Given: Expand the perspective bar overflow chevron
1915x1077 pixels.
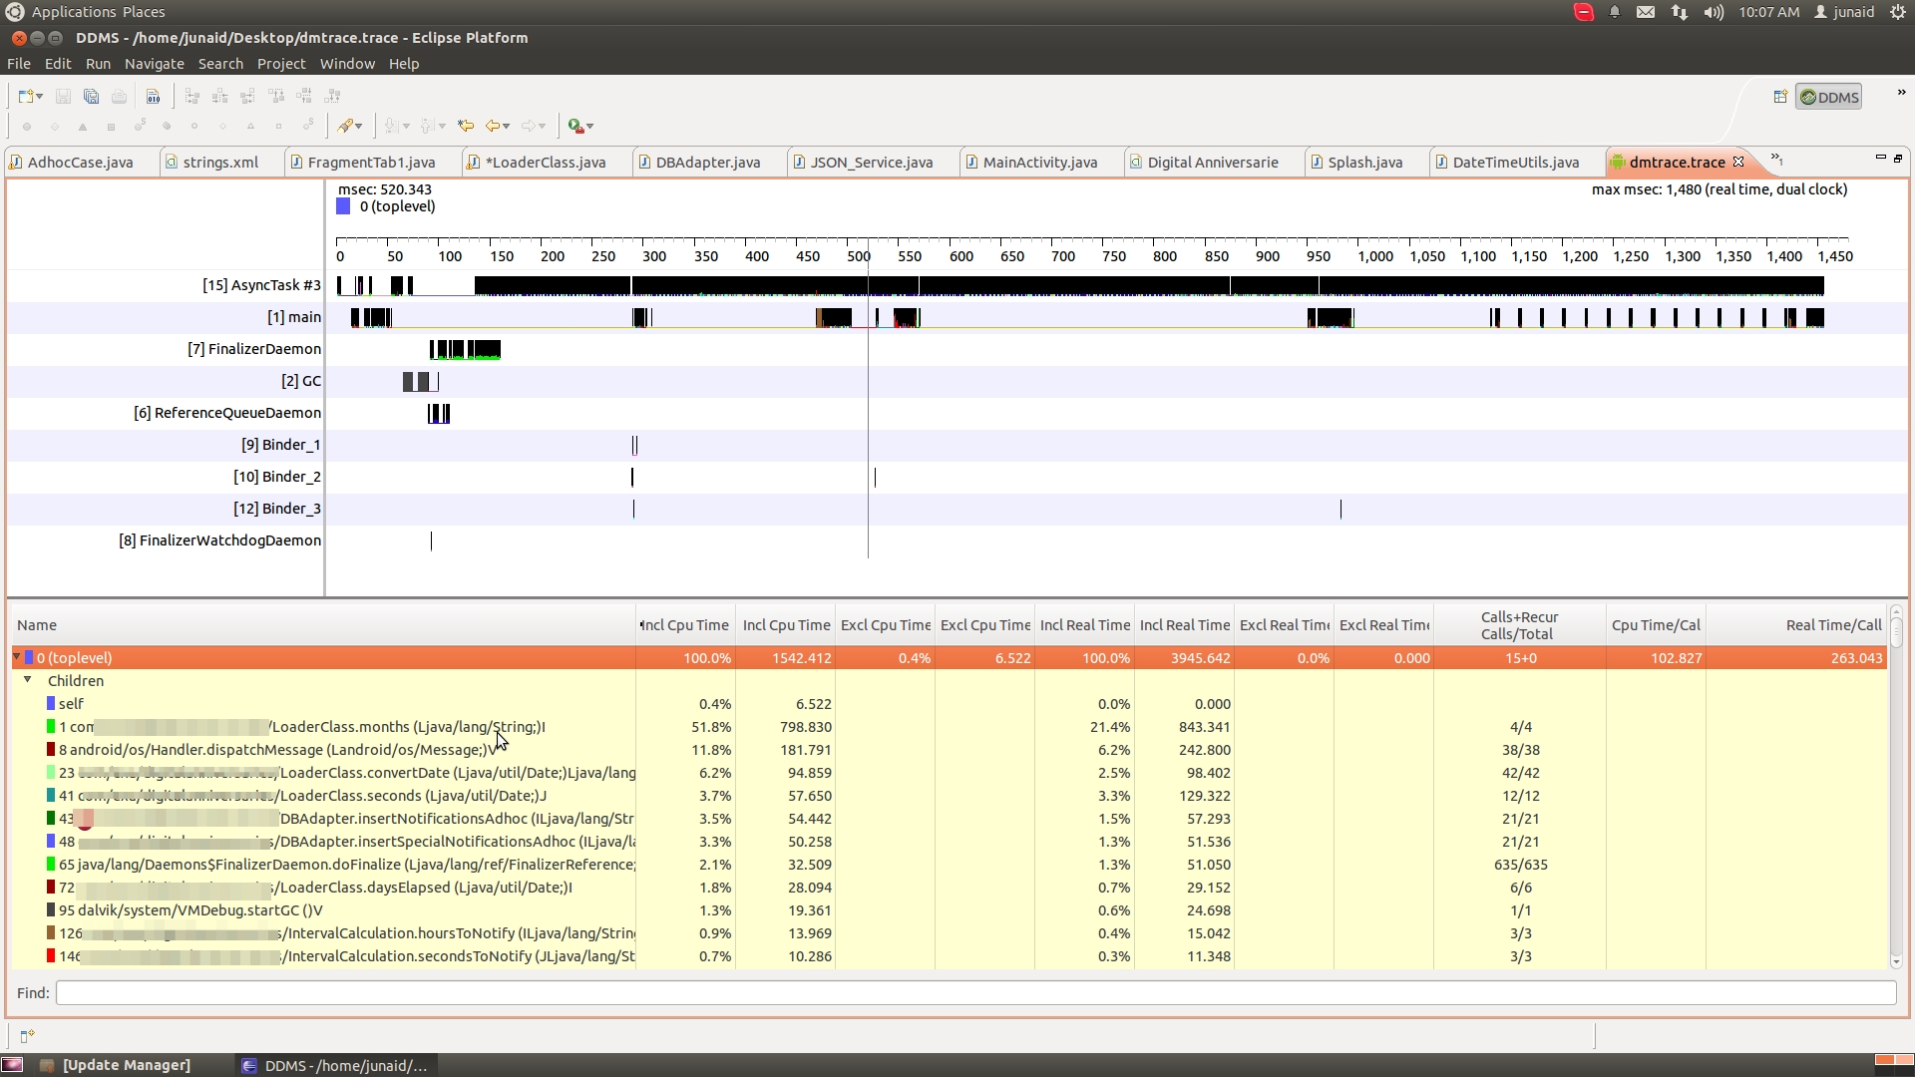Looking at the screenshot, I should coord(1901,93).
